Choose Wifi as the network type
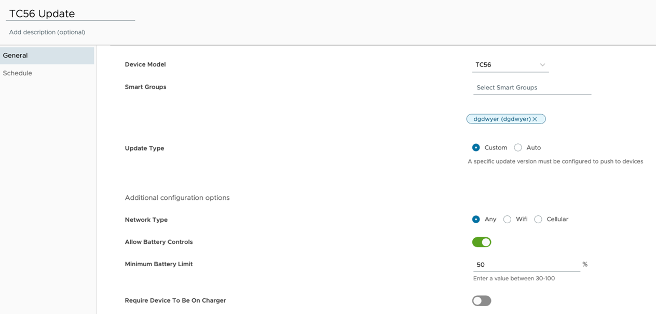The image size is (656, 314). point(507,219)
